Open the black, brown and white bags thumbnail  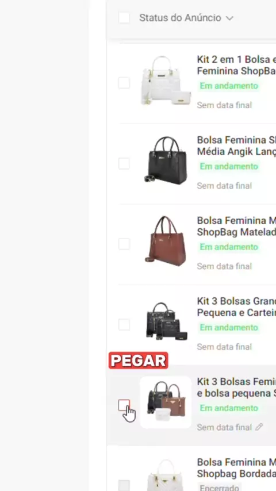[166, 402]
